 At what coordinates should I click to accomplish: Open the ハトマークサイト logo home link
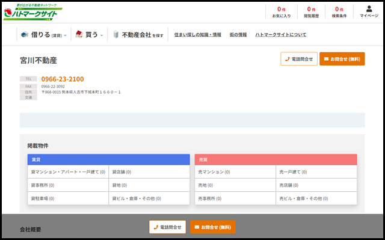pyautogui.click(x=32, y=12)
